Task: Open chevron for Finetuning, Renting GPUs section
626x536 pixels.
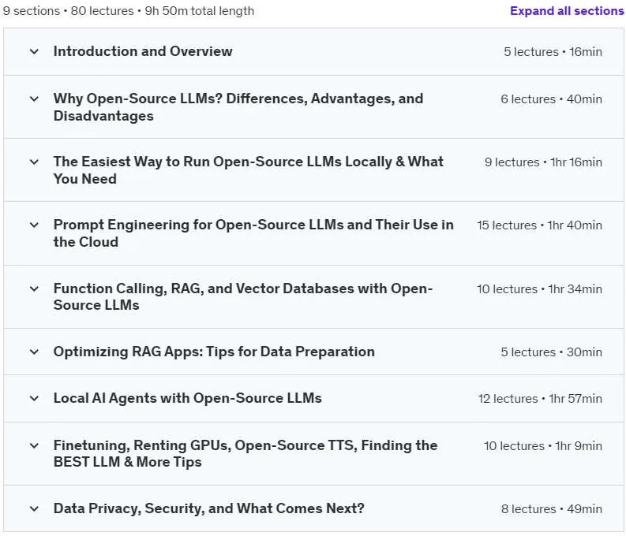Action: 34,445
